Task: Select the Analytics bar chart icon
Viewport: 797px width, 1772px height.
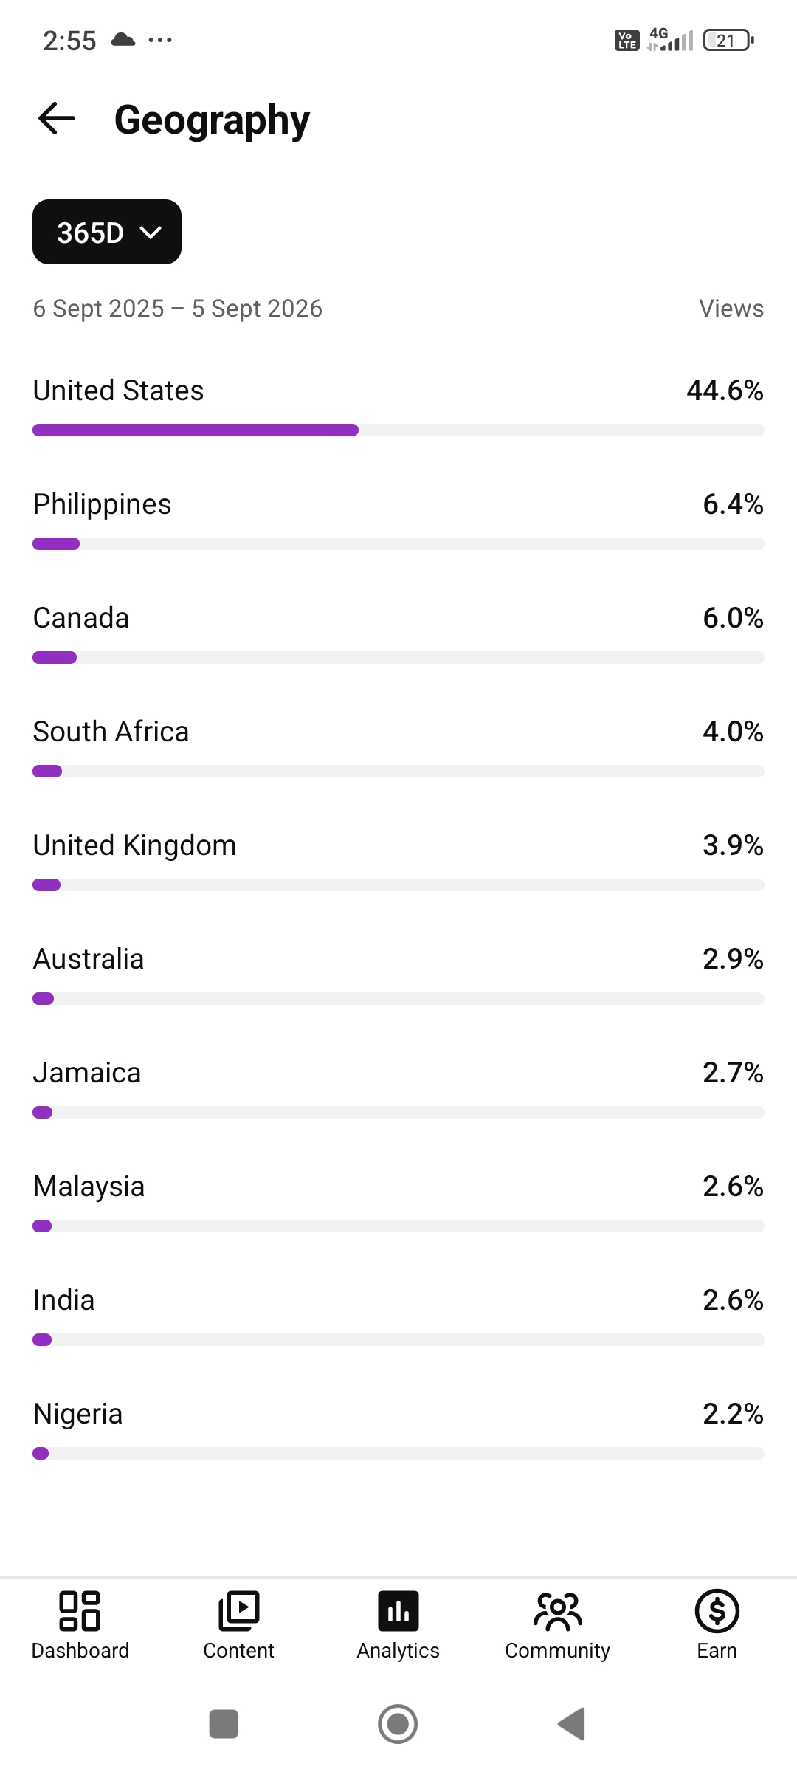Action: tap(398, 1610)
